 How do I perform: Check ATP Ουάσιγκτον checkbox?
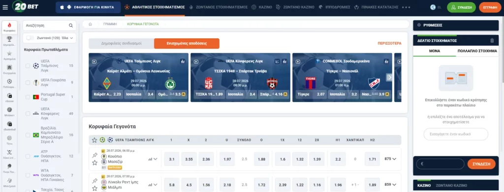[x=28, y=156]
